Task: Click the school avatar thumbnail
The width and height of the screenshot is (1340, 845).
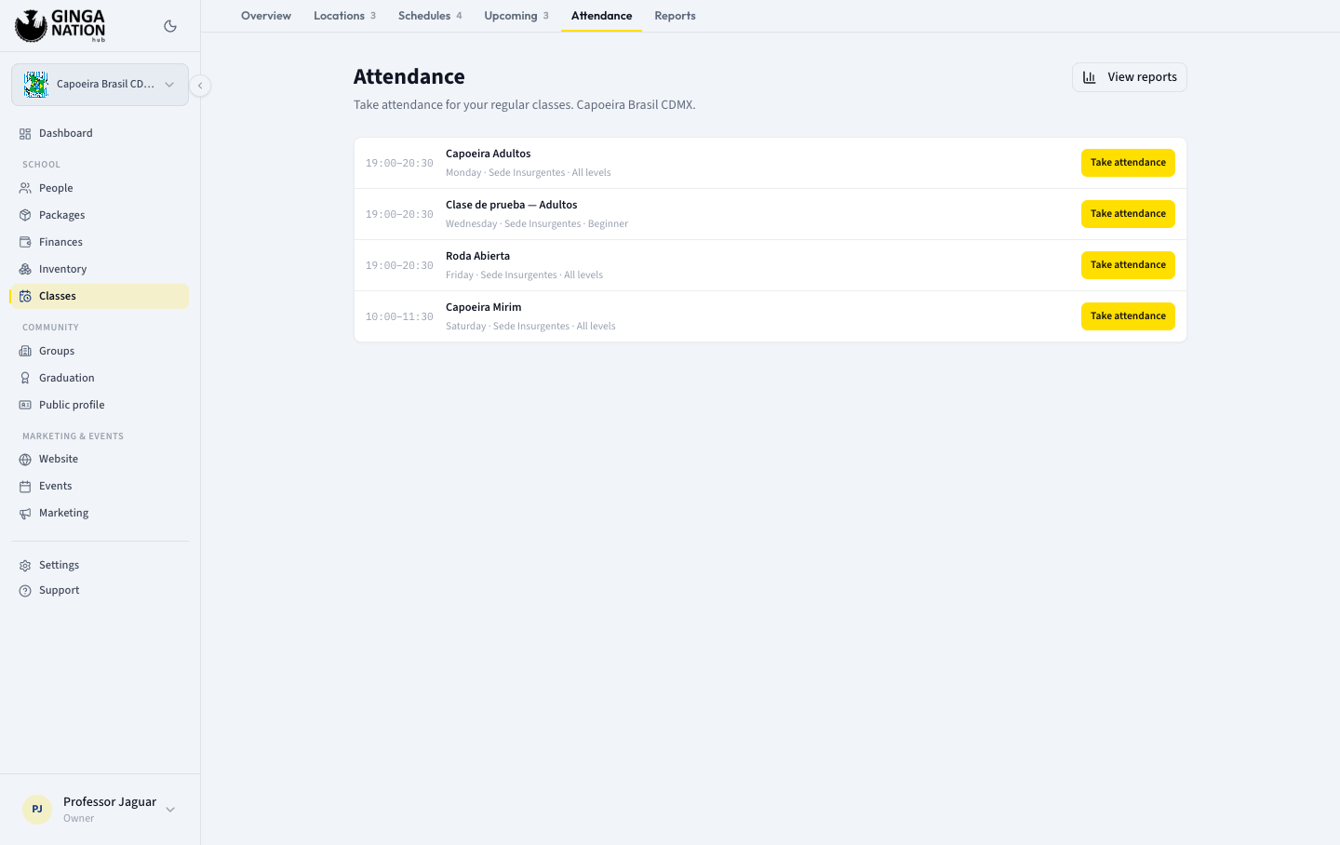Action: pos(36,85)
